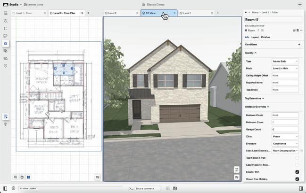Open the Layout tab in properties panel
Viewport: 306px width, 193px height.
[255, 37]
